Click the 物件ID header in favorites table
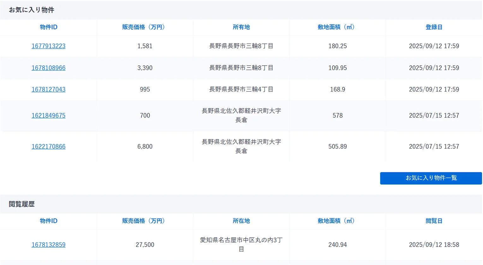483x265 pixels. point(48,27)
